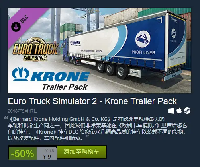Click the Chinese description quote text
This screenshot has width=200, height=167.
[97, 128]
